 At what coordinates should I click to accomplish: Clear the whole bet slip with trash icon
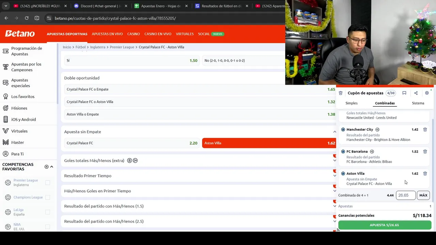[341, 93]
